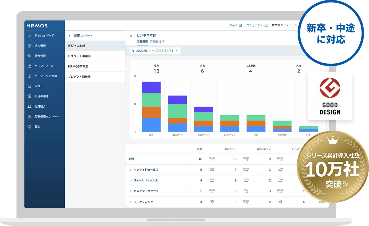Click the employee referral people icon
Image resolution: width=369 pixels, height=226 pixels.
(x=30, y=107)
